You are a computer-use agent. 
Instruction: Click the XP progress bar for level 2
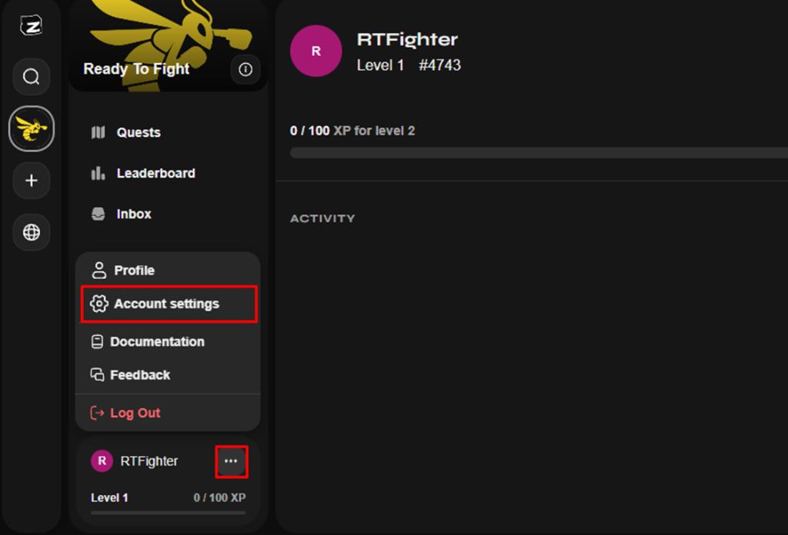pyautogui.click(x=539, y=153)
